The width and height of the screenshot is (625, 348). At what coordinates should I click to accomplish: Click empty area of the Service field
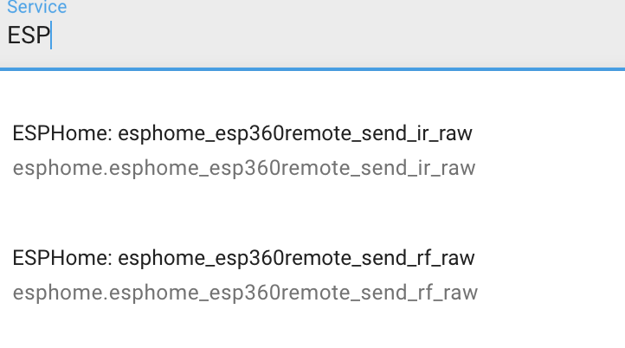pos(338,35)
